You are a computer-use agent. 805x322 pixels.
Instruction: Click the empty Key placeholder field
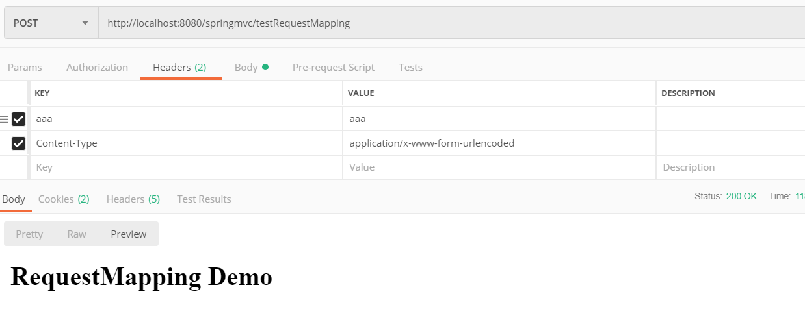click(185, 167)
